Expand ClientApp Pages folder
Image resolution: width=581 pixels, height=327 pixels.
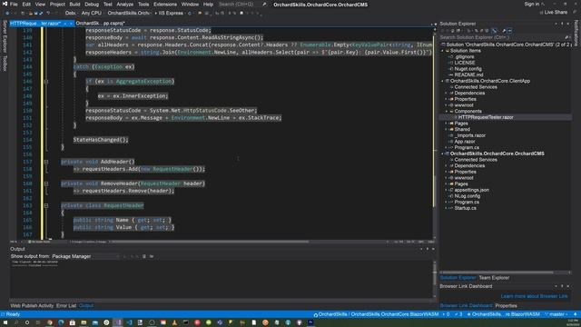pos(447,124)
